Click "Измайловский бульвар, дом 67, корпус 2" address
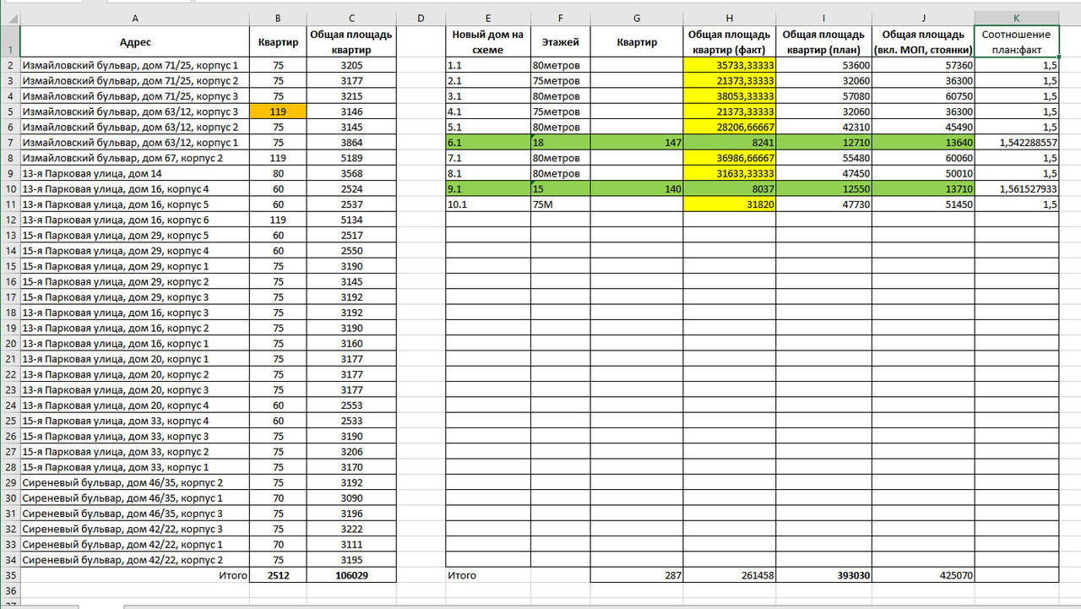Image resolution: width=1081 pixels, height=609 pixels. tap(134, 158)
